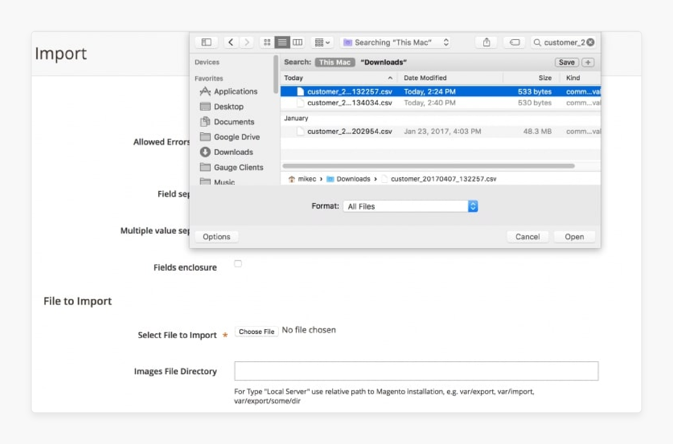Click the file icon of customer_2...202954.csv
Image resolution: width=673 pixels, height=444 pixels.
pyautogui.click(x=300, y=131)
